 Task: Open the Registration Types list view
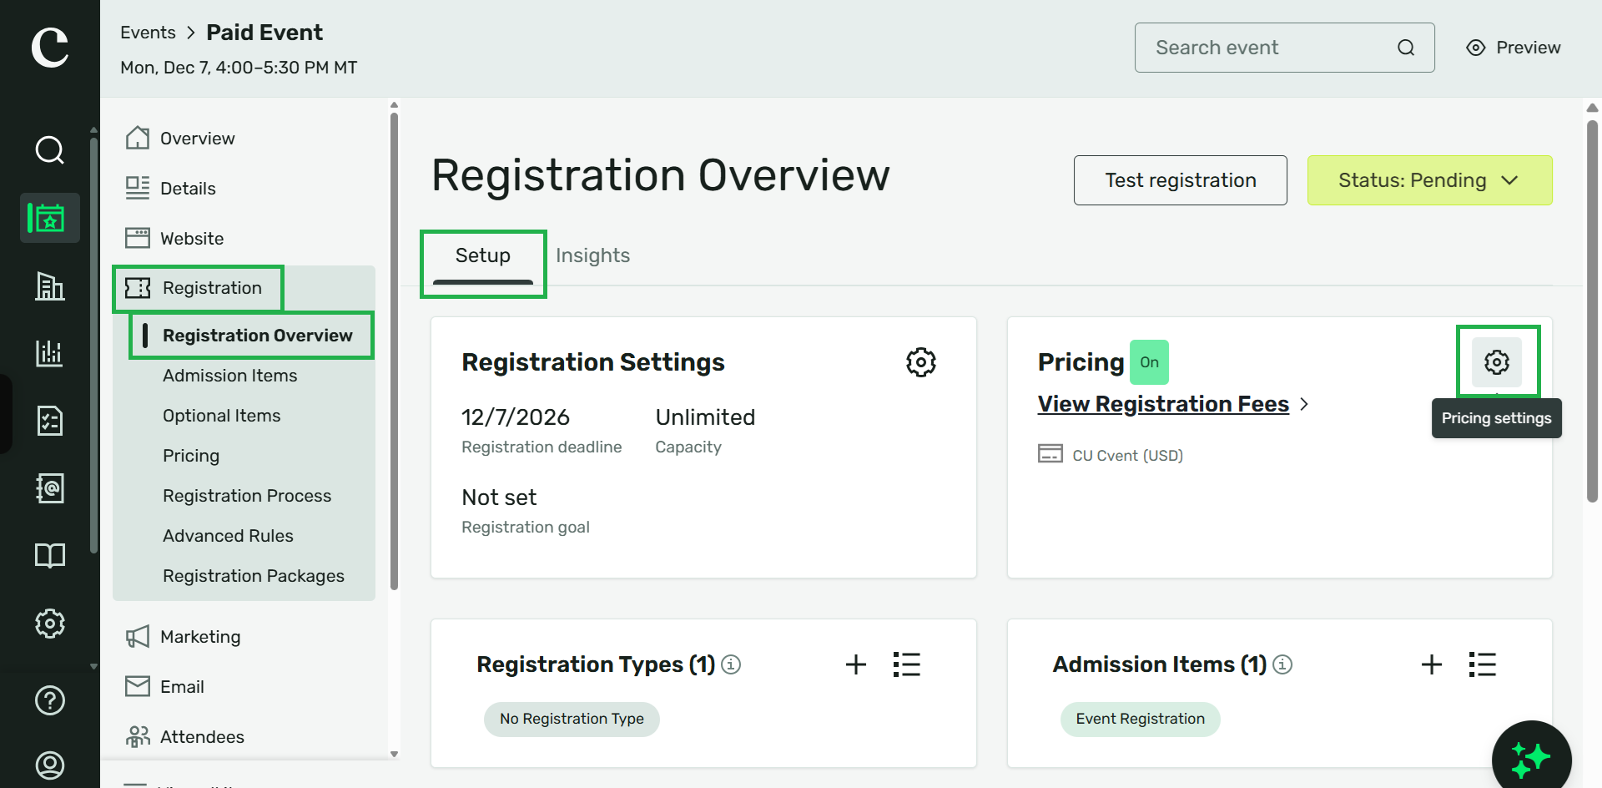pyautogui.click(x=906, y=664)
